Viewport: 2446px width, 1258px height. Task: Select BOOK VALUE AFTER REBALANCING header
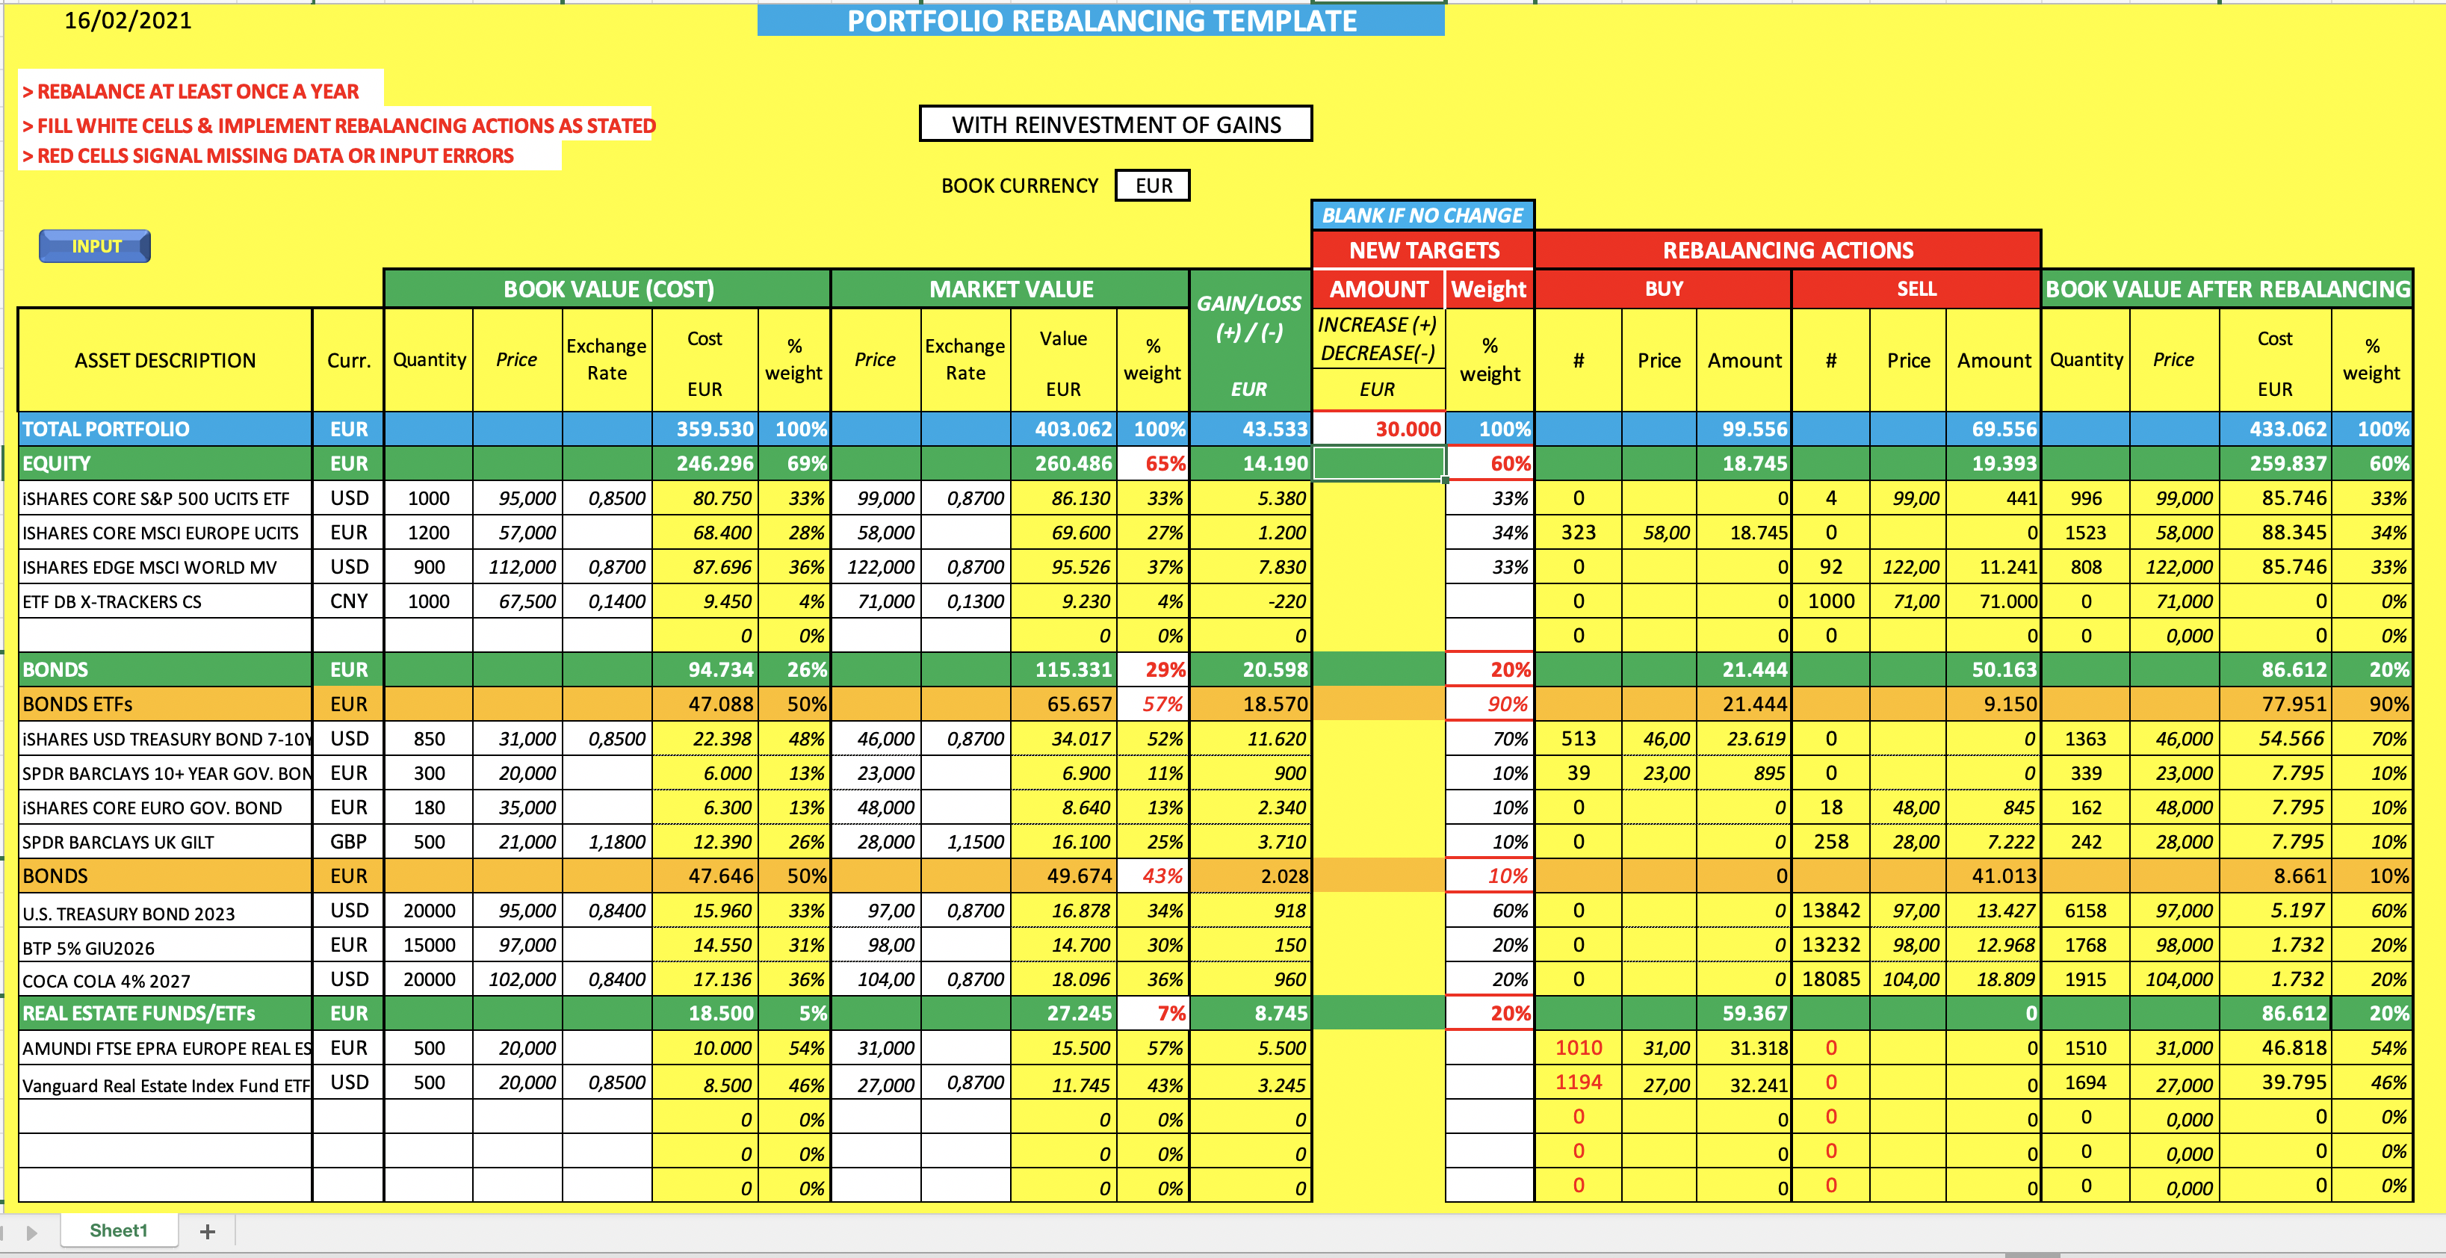point(2228,288)
